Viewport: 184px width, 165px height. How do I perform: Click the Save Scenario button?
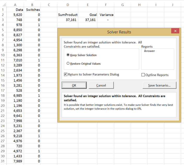(x=159, y=85)
